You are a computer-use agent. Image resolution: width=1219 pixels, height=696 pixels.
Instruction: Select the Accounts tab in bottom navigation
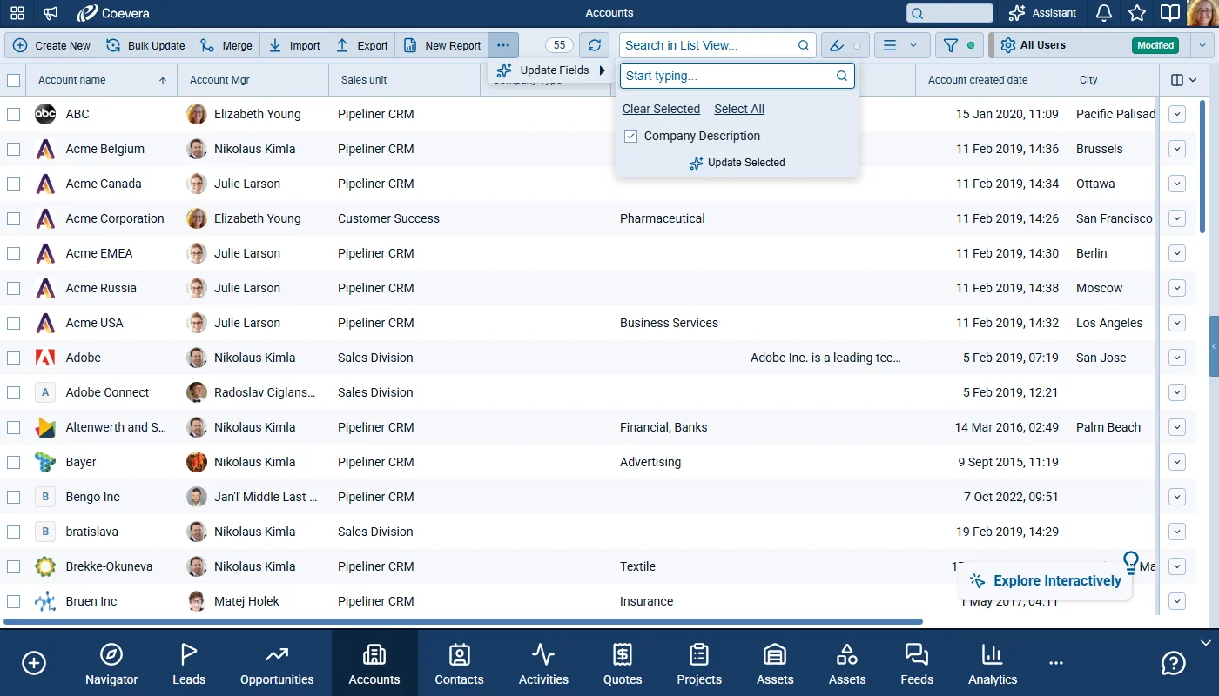coord(374,665)
